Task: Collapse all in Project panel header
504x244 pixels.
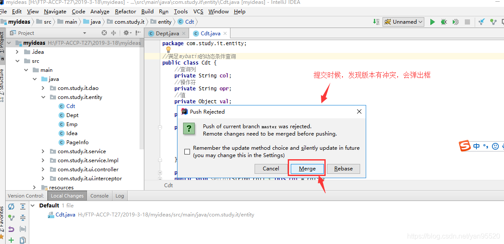Action: 113,33
